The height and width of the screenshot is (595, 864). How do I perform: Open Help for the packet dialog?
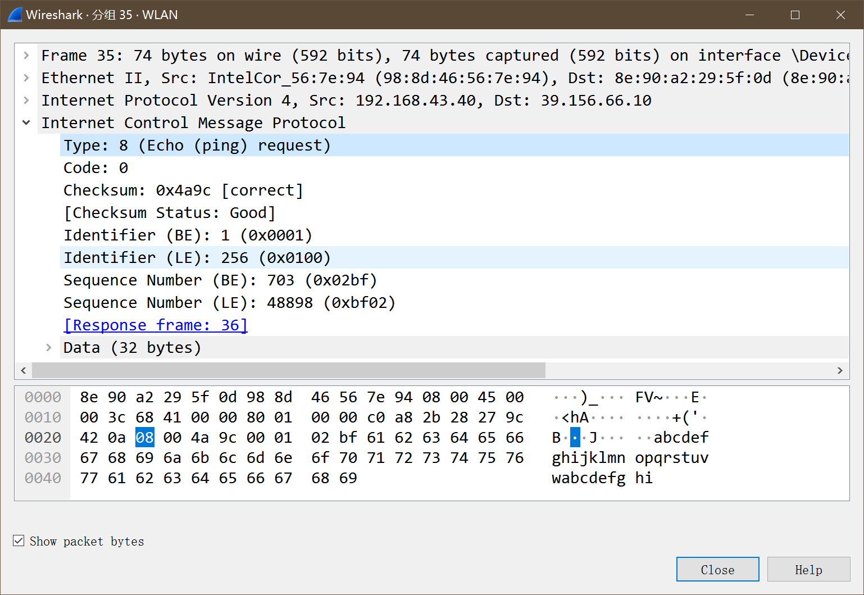(x=808, y=569)
